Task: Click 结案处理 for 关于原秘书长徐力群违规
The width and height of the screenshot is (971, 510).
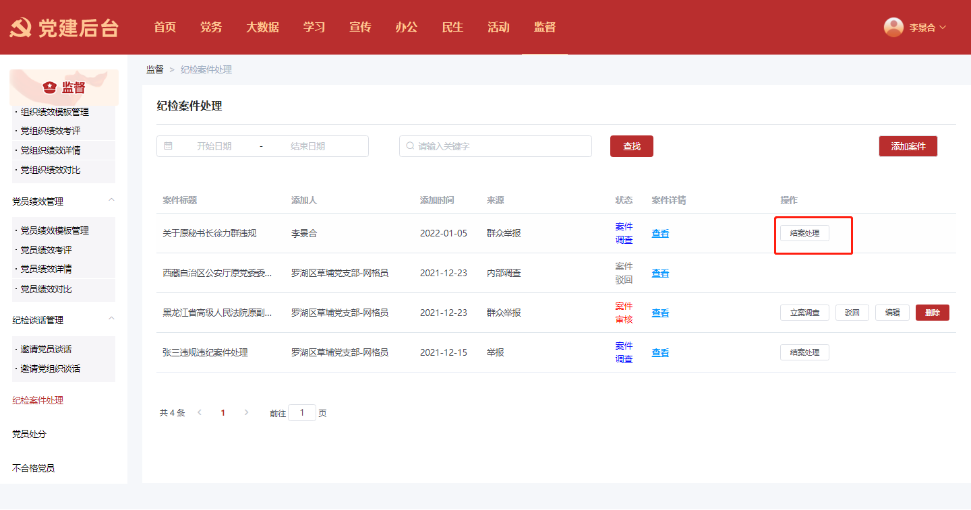Action: tap(804, 233)
